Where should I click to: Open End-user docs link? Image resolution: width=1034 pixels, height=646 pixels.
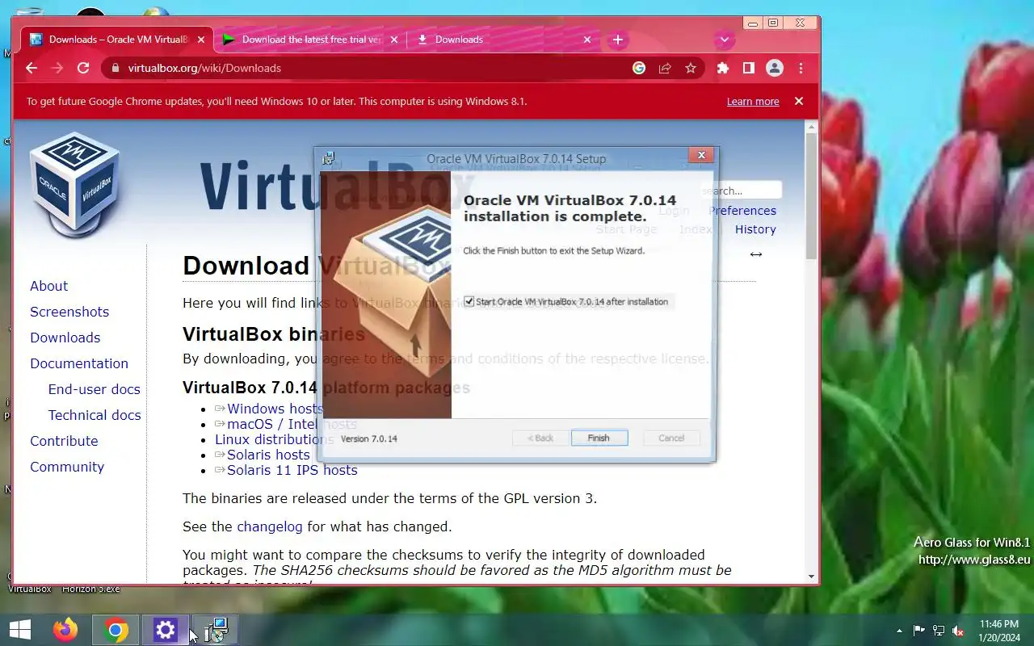[95, 389]
